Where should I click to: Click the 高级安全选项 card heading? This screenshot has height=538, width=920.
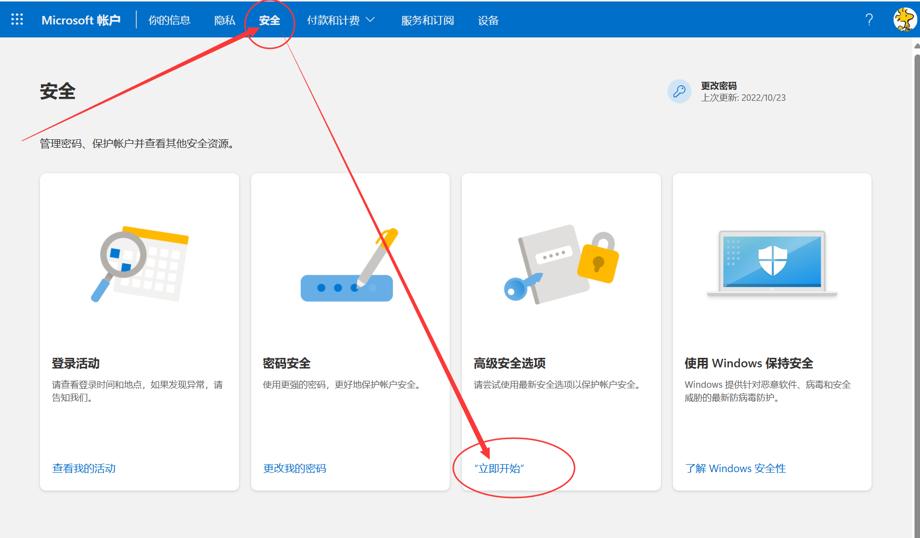point(510,363)
